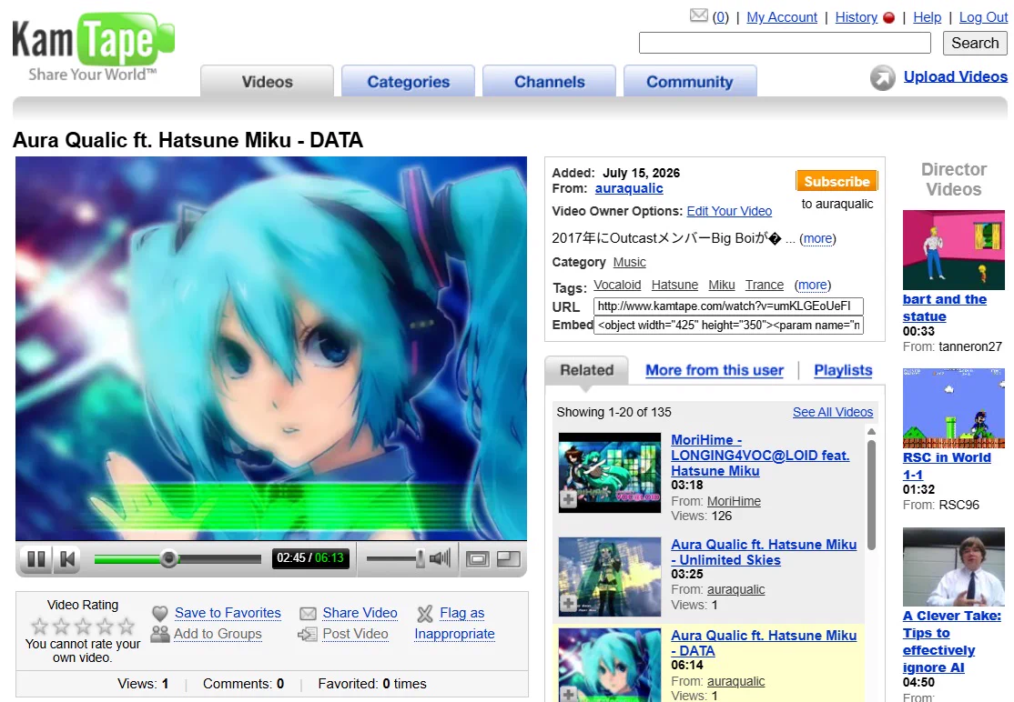Image resolution: width=1014 pixels, height=702 pixels.
Task: Open Aura Qualic Unlimited Skies title link
Action: tap(764, 552)
